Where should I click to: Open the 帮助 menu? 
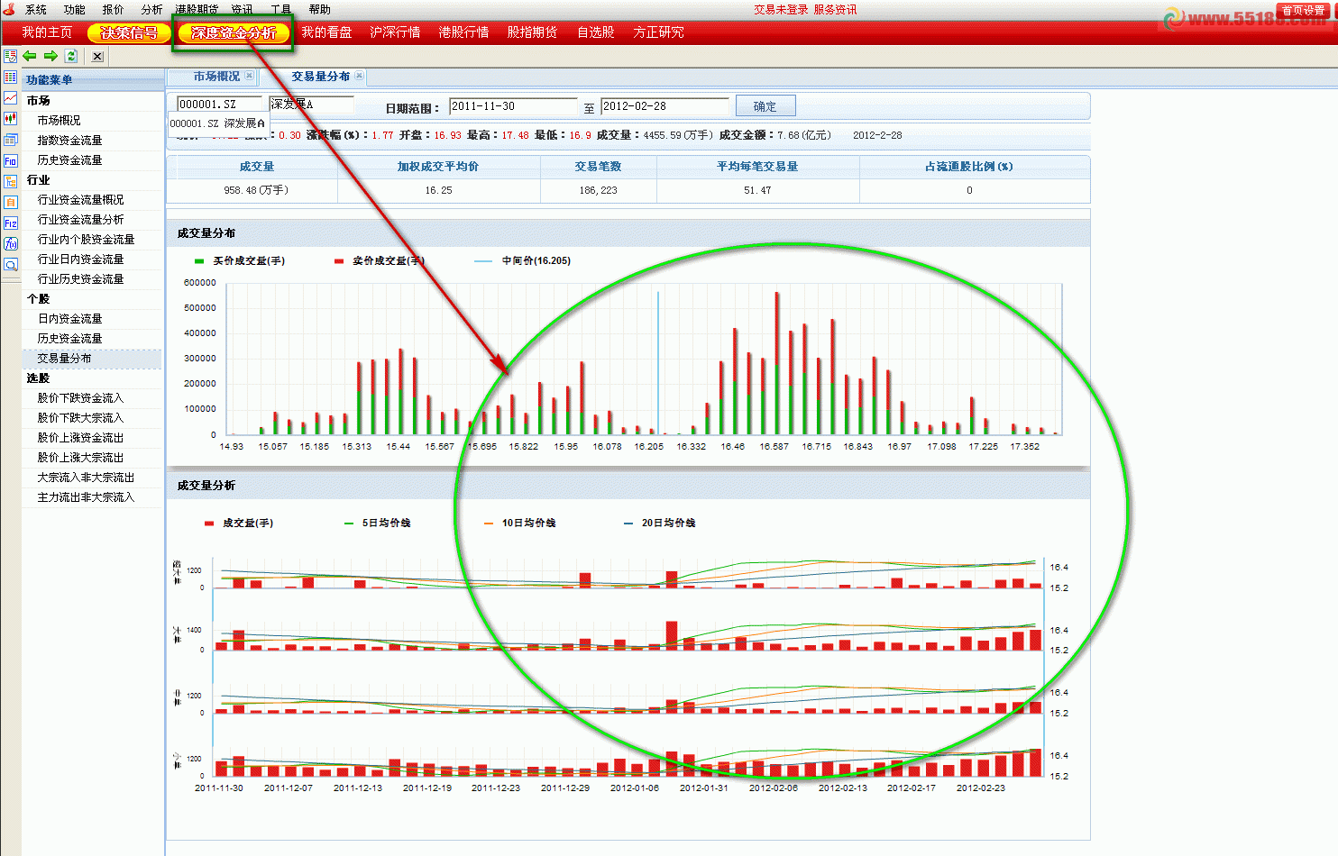pyautogui.click(x=320, y=9)
